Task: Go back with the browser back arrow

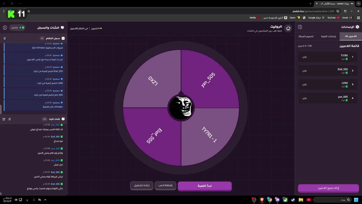Action: pyautogui.click(x=358, y=11)
